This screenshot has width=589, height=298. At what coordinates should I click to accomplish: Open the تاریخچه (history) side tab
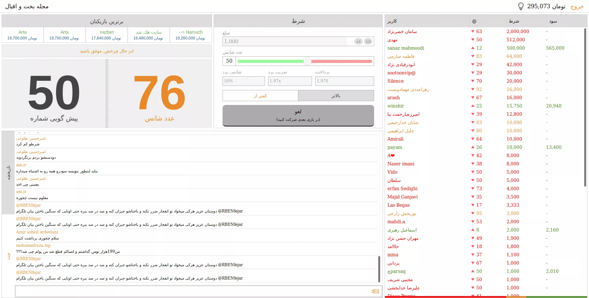point(8,173)
